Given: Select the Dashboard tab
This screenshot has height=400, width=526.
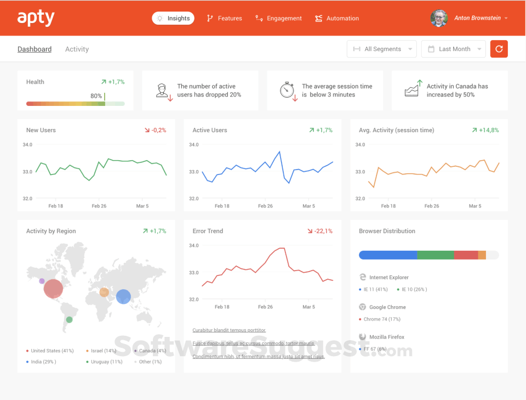Looking at the screenshot, I should tap(35, 49).
